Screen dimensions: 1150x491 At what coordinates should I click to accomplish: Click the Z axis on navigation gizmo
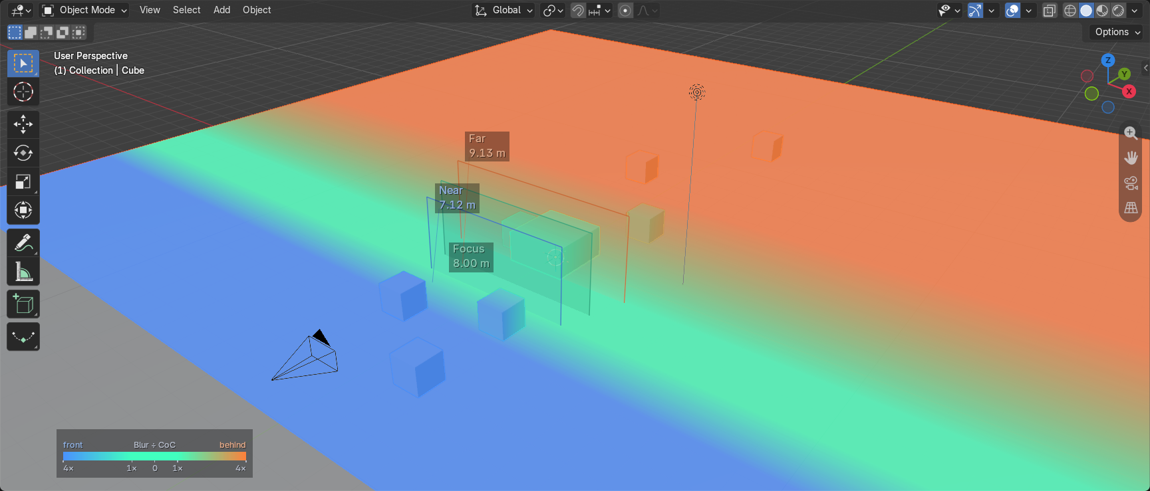[x=1108, y=60]
